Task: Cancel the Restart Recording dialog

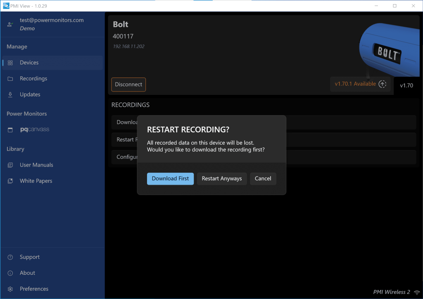Action: pyautogui.click(x=263, y=179)
